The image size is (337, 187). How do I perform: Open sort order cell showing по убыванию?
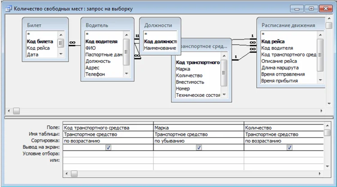(x=198, y=140)
